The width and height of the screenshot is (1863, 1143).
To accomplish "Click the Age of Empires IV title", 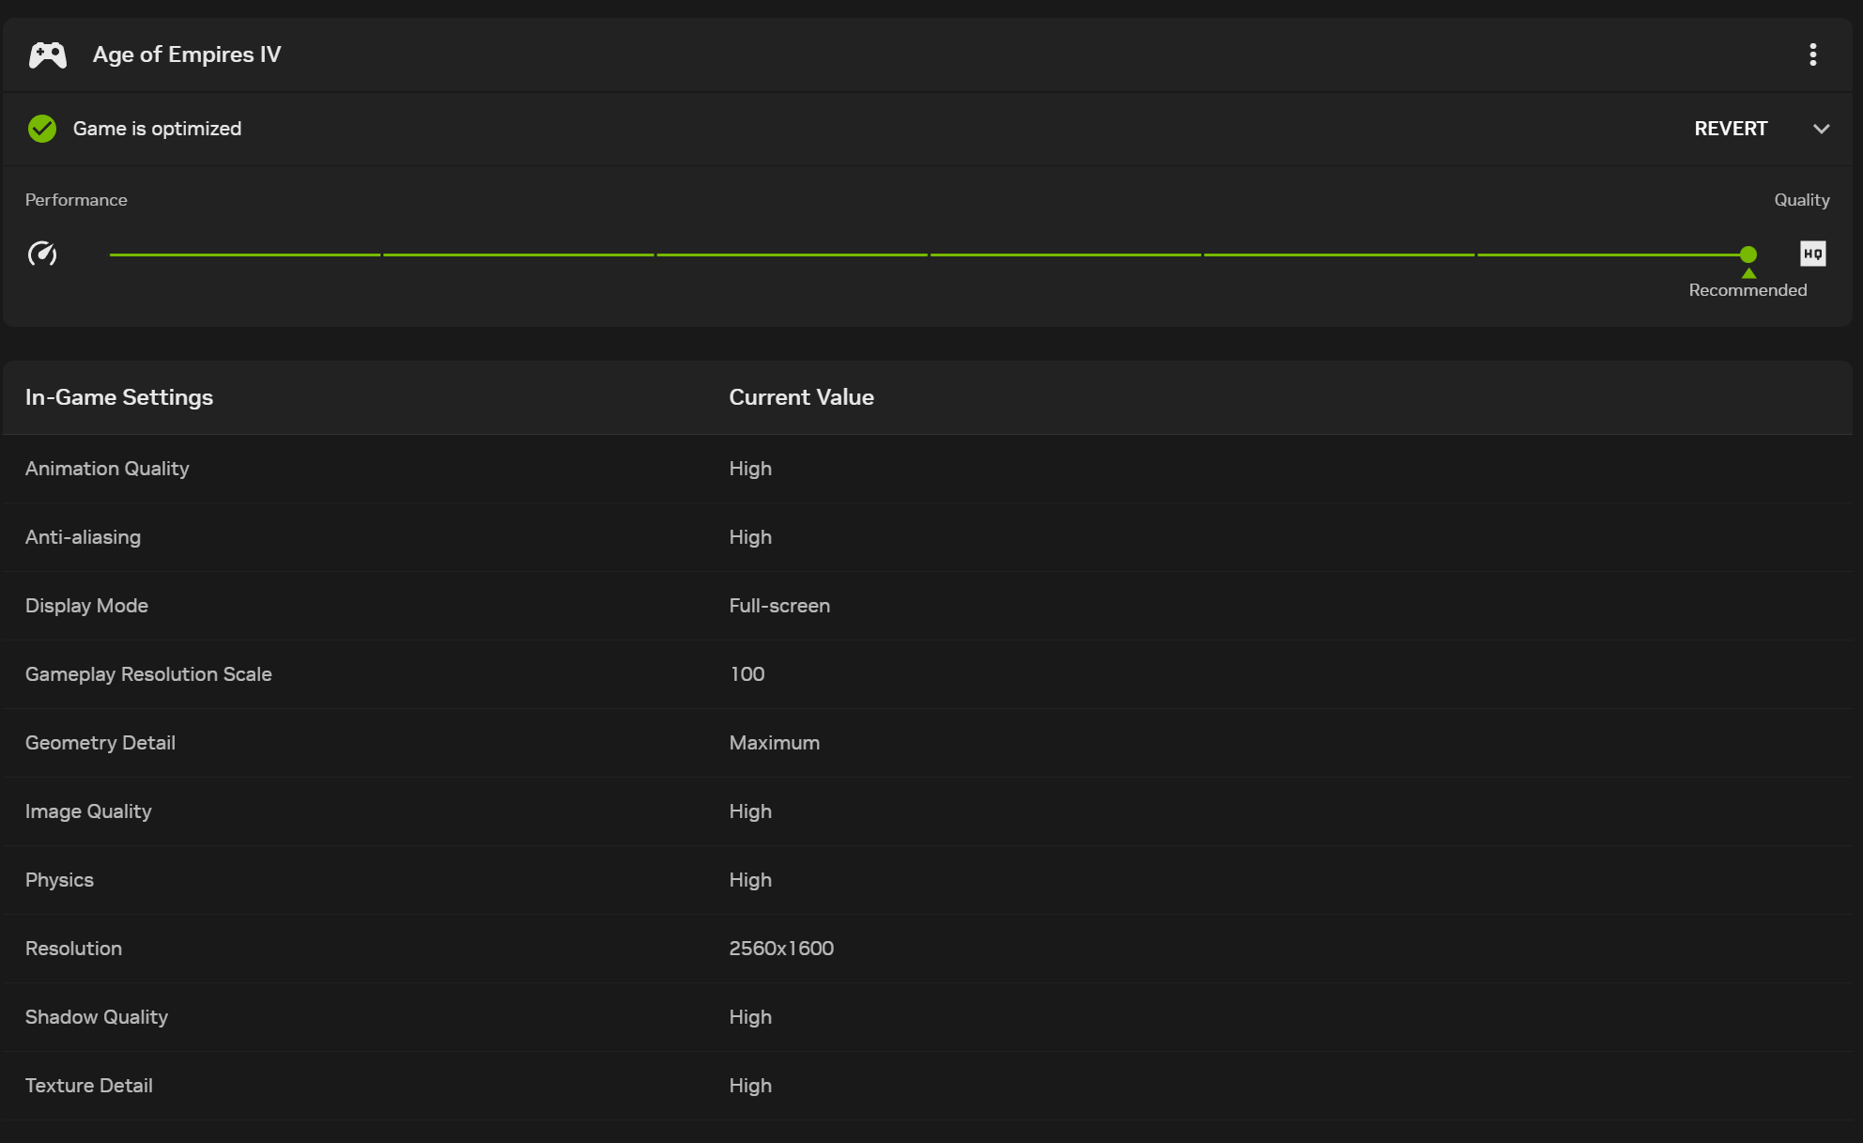I will coord(187,55).
